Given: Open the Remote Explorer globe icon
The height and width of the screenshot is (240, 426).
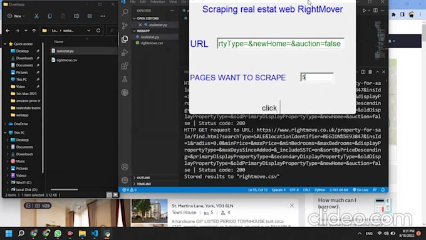Looking at the screenshot, I should [x=125, y=92].
